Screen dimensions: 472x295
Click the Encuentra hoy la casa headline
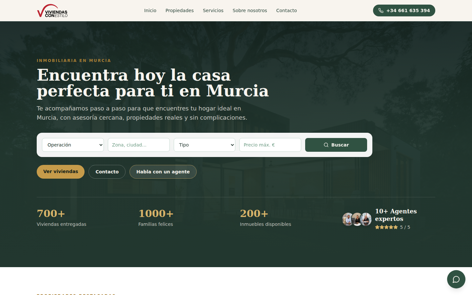pos(153,83)
